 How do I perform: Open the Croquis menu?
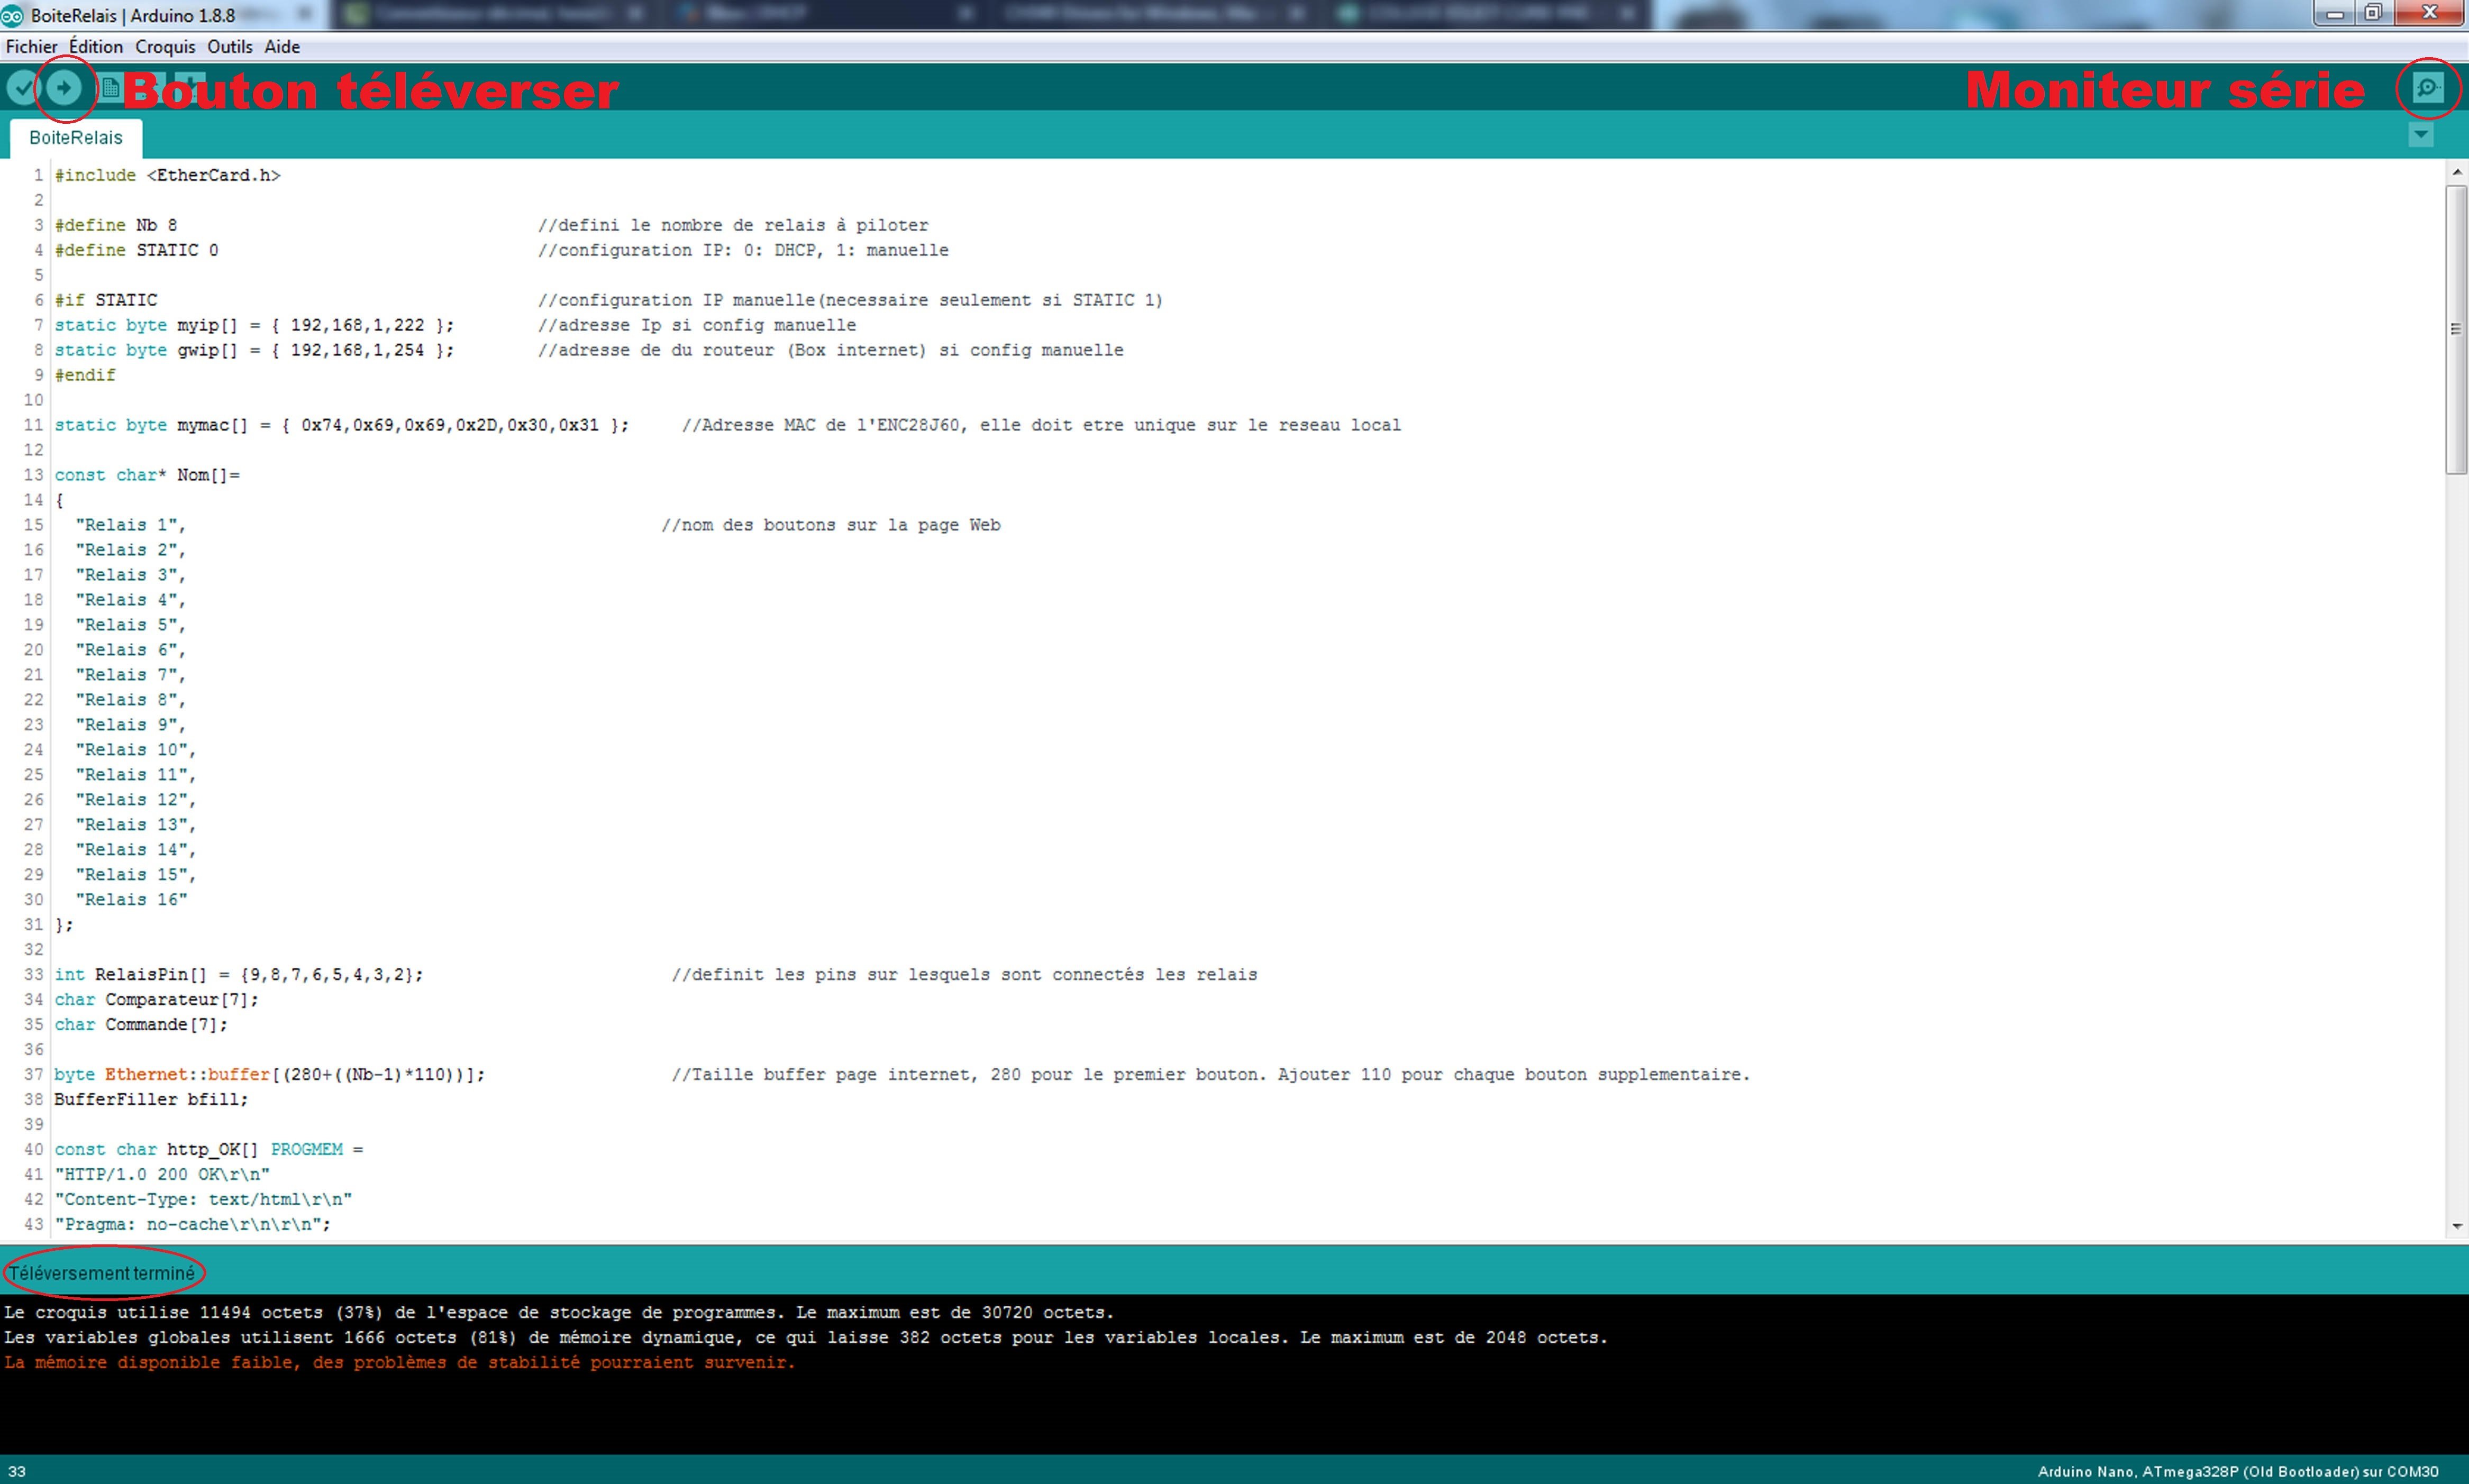click(x=165, y=46)
